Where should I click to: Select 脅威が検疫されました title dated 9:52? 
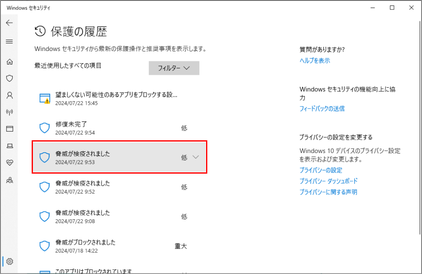coord(83,183)
